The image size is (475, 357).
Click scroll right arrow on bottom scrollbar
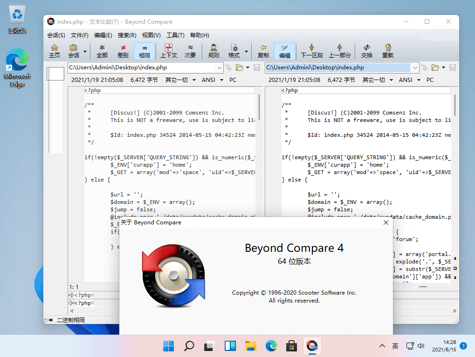click(x=454, y=311)
